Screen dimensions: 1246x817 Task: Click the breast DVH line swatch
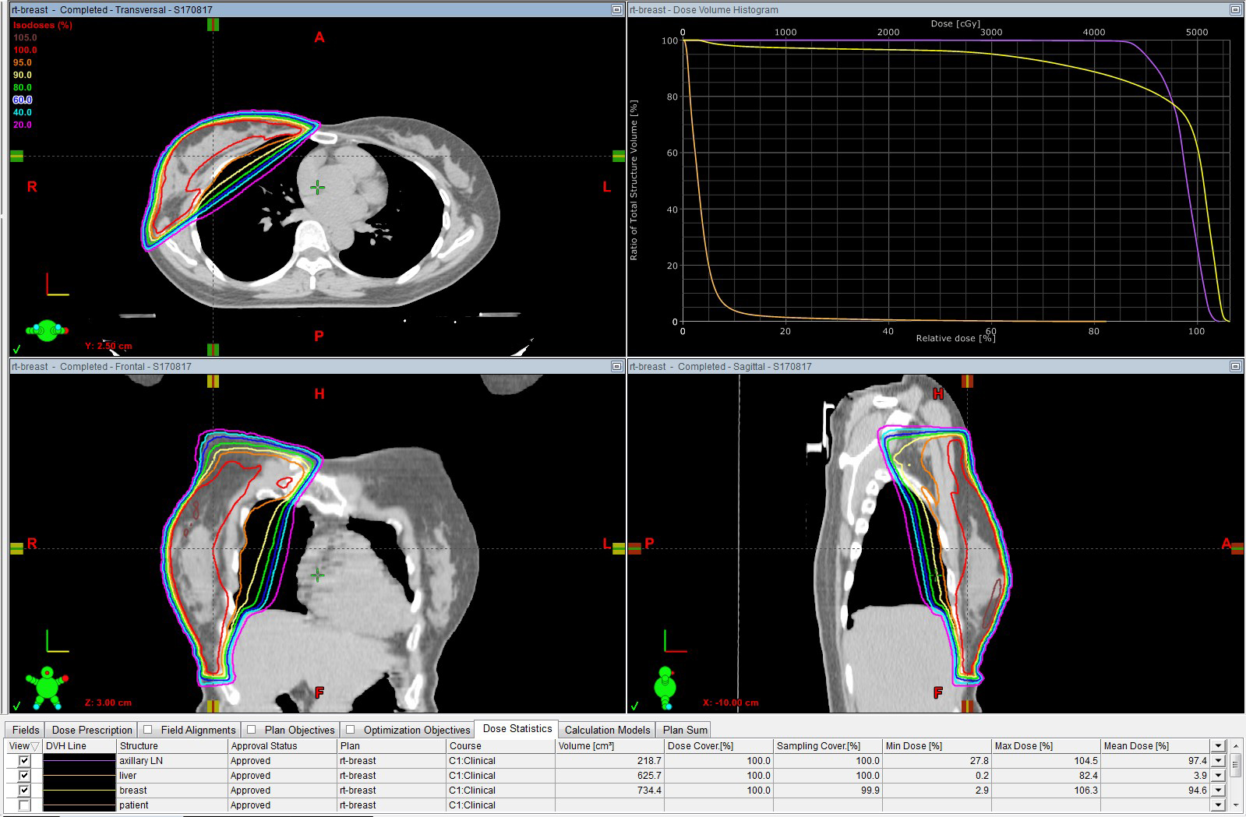point(79,791)
